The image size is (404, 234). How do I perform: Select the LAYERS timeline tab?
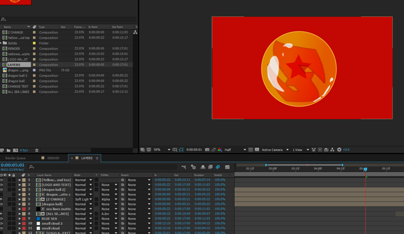tap(87, 158)
